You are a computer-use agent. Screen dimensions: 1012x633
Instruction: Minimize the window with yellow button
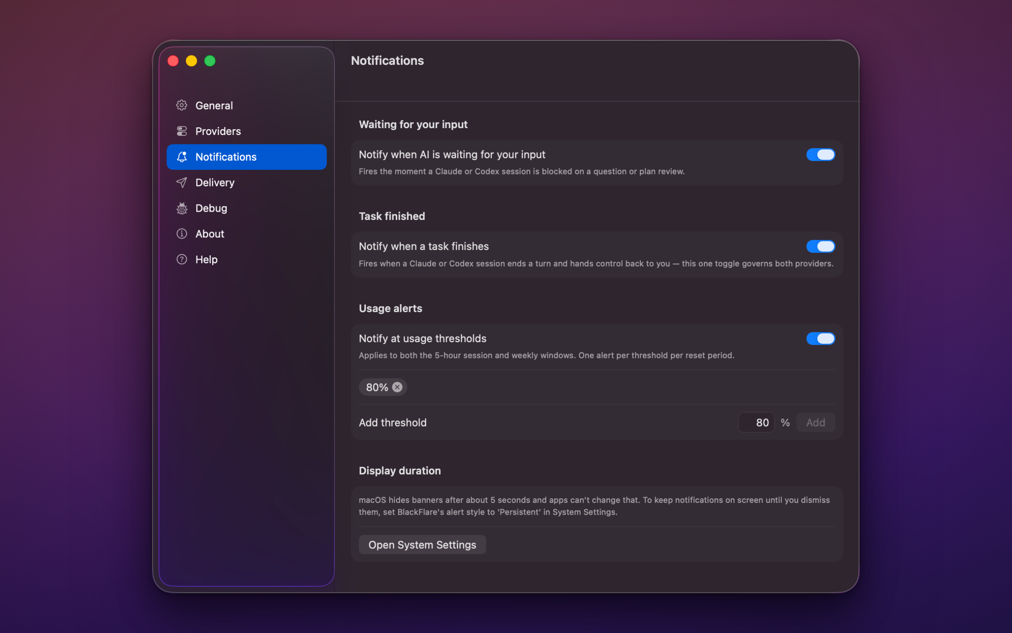pyautogui.click(x=191, y=61)
